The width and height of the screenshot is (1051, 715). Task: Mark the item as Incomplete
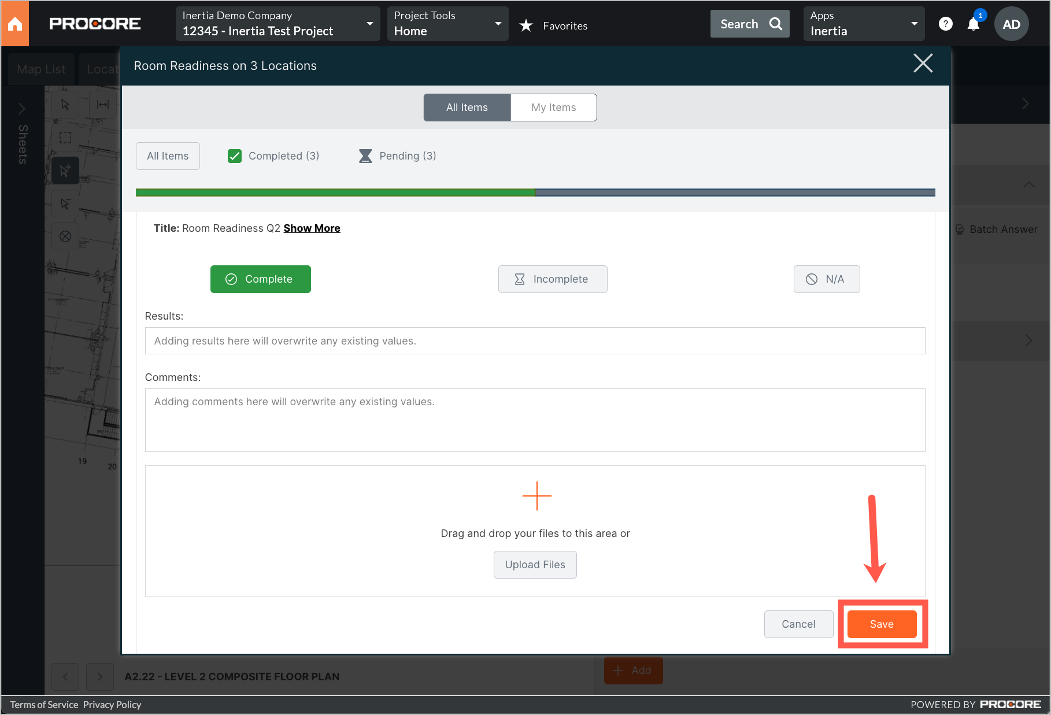[x=552, y=279]
